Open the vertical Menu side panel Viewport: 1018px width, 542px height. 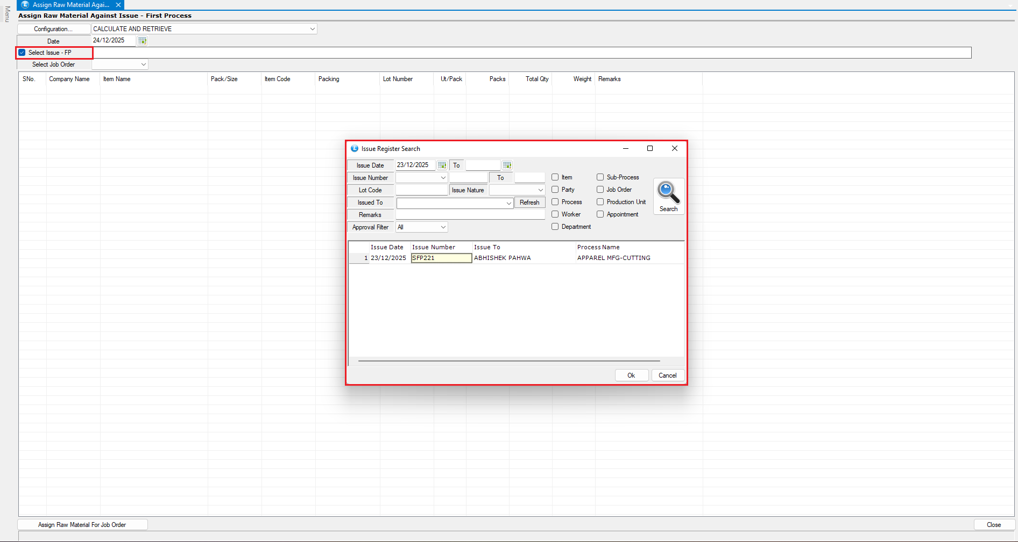coord(7,15)
